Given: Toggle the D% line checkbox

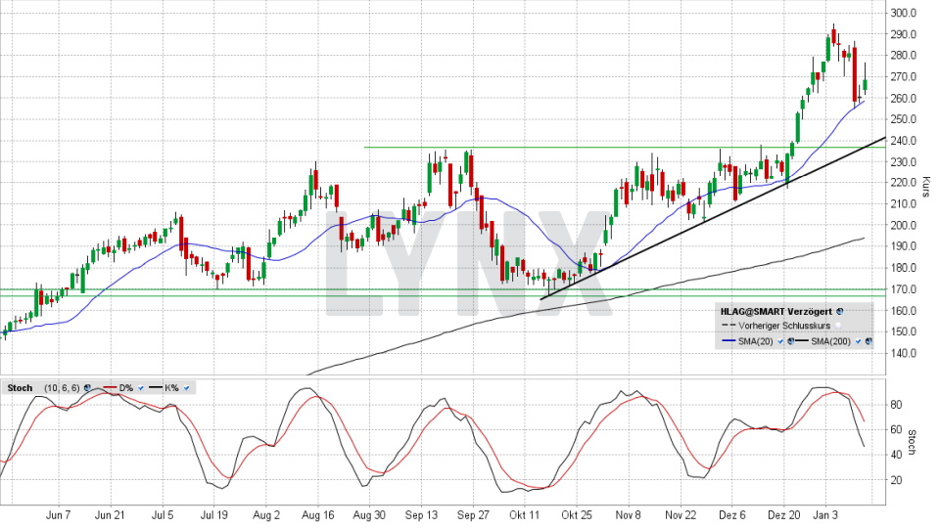Looking at the screenshot, I should [x=139, y=388].
